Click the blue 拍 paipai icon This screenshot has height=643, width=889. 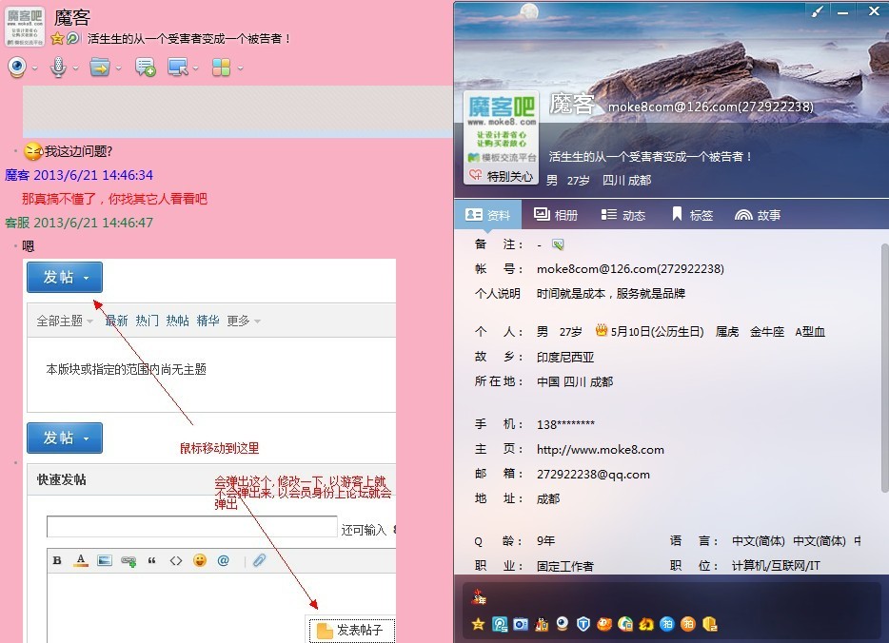(667, 624)
